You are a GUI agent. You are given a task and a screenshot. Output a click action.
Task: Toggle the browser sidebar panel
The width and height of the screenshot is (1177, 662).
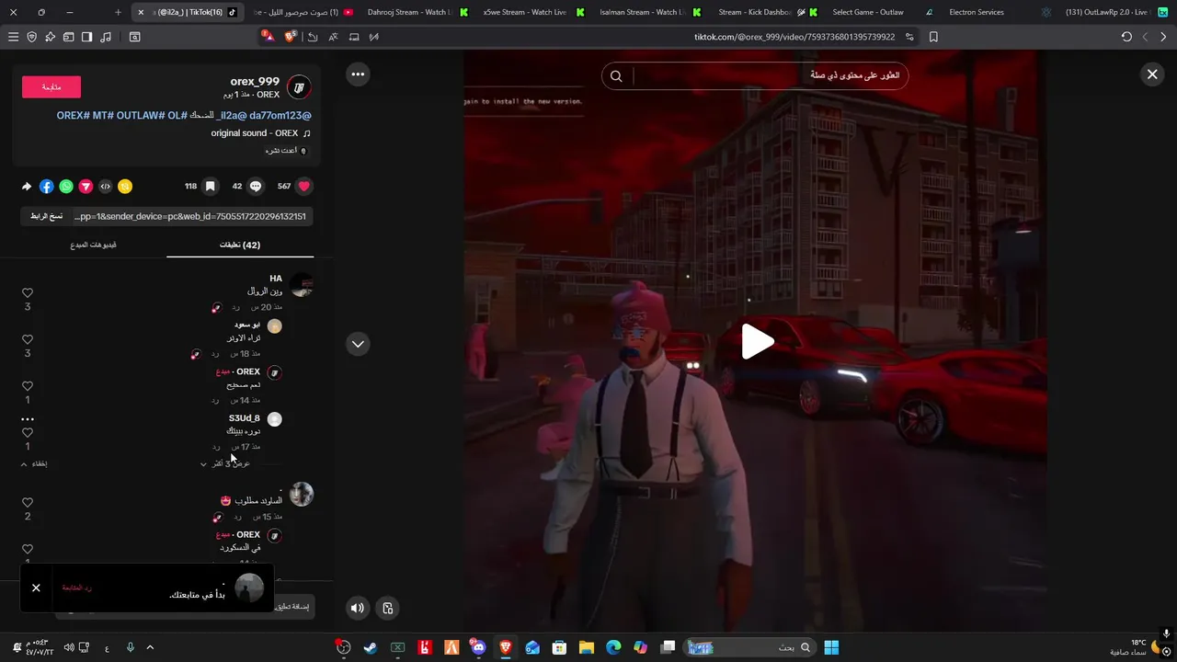(x=86, y=37)
